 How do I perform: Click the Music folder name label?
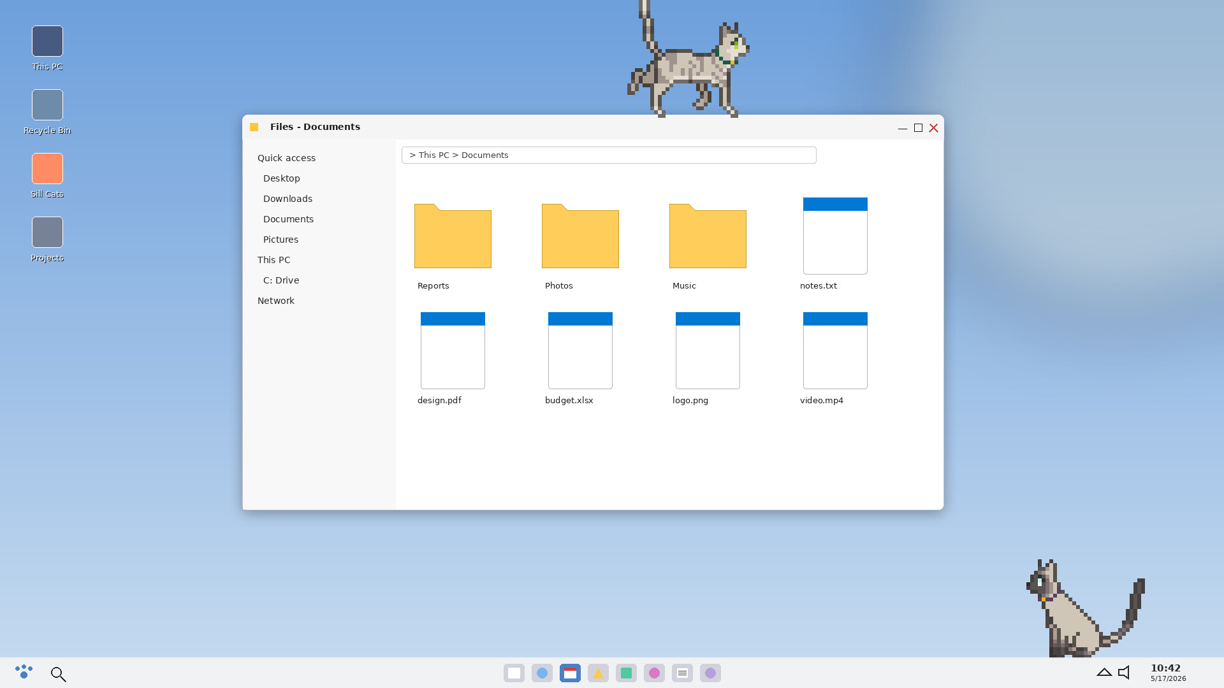tap(684, 285)
